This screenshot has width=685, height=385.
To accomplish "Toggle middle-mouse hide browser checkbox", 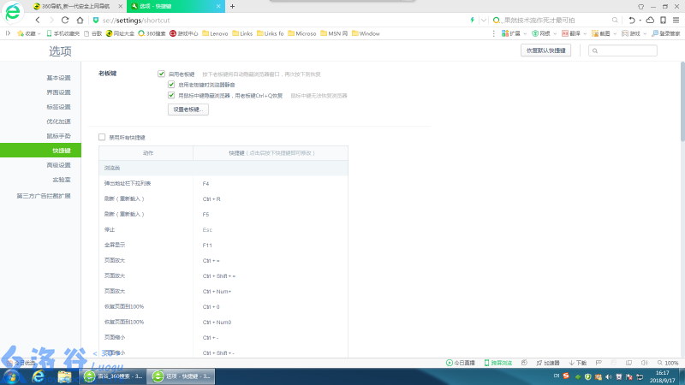I will (x=171, y=96).
